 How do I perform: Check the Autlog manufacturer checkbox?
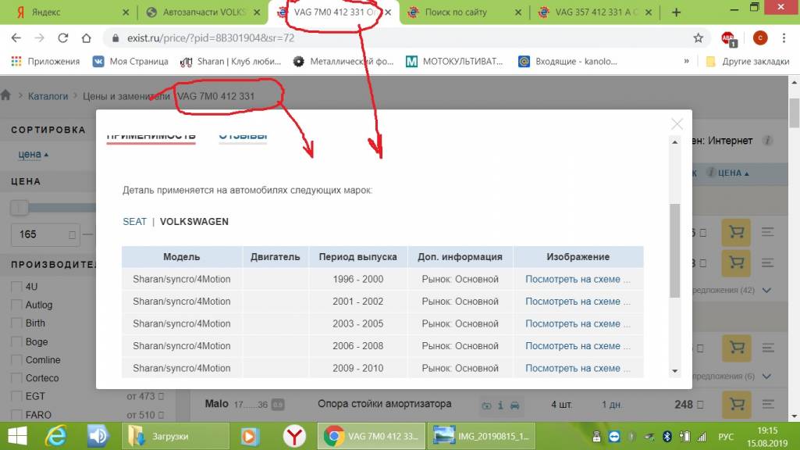click(x=16, y=305)
